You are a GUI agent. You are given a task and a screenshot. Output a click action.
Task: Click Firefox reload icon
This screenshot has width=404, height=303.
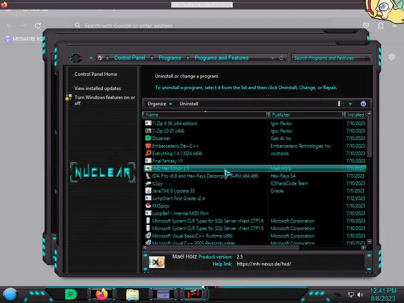[x=38, y=26]
